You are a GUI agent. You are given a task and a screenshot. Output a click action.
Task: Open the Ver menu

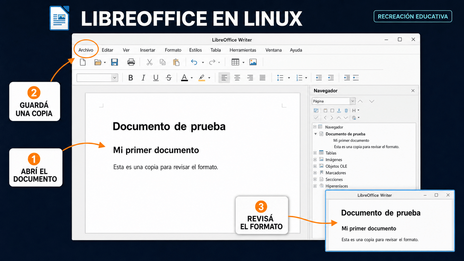point(126,50)
